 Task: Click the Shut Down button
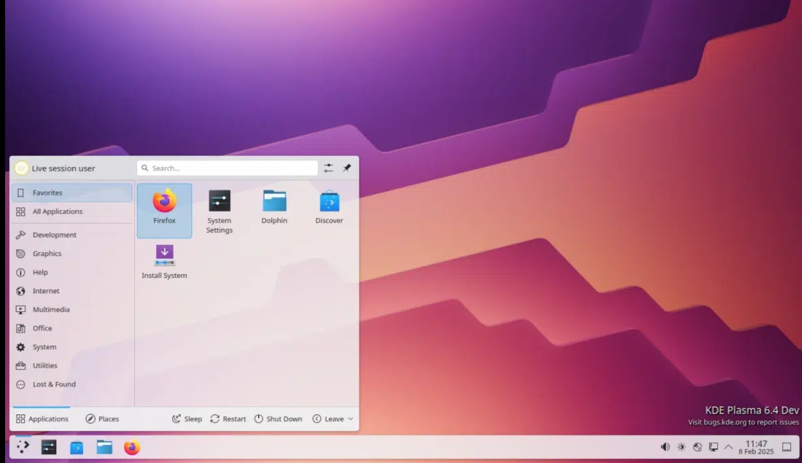[x=278, y=419]
